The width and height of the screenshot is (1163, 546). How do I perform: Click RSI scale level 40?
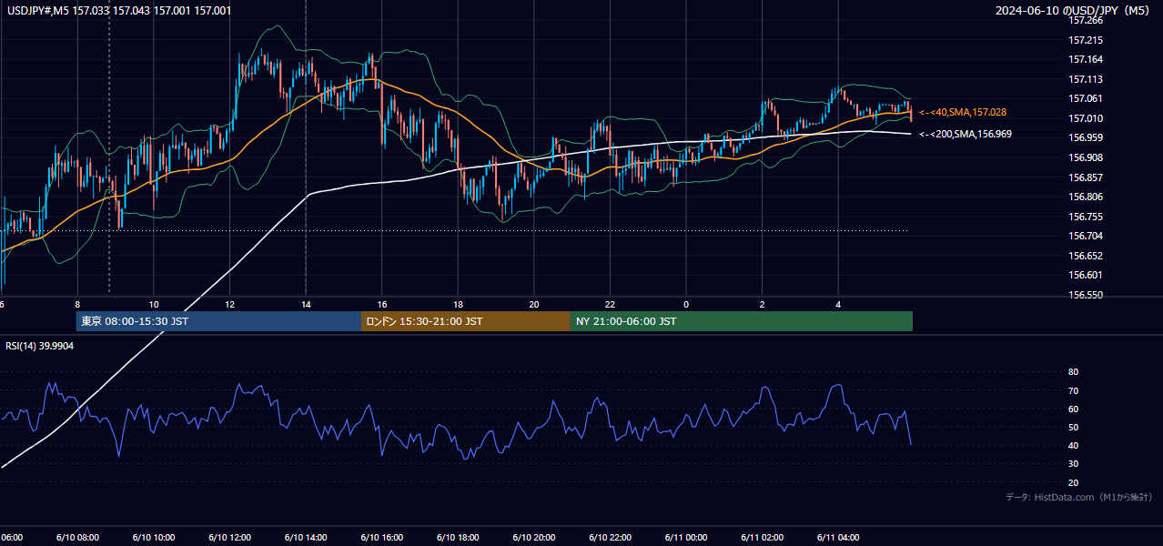point(1074,445)
